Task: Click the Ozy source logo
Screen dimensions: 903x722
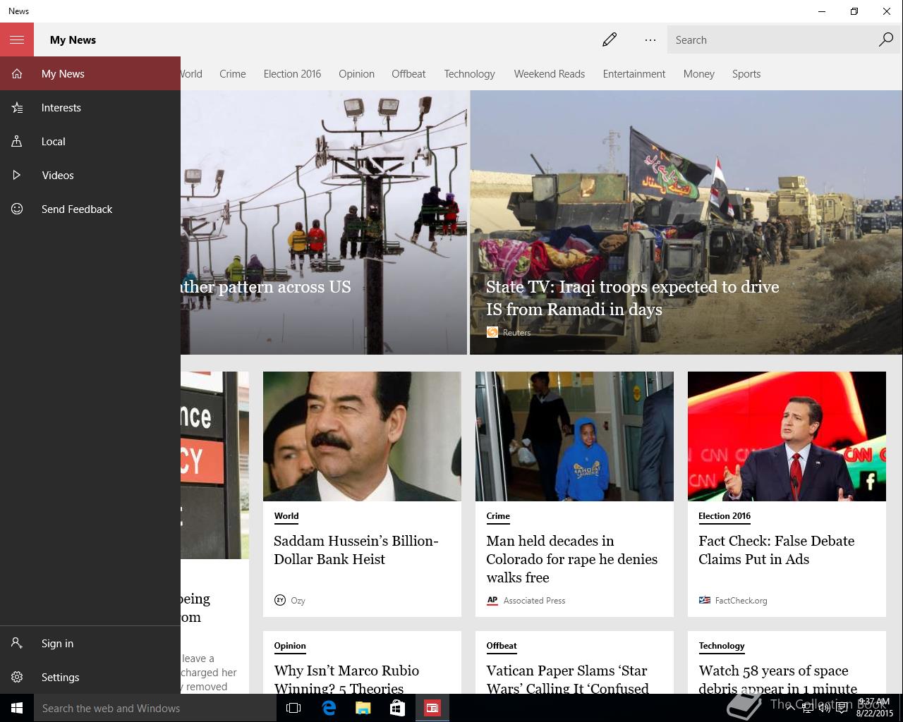Action: point(279,600)
